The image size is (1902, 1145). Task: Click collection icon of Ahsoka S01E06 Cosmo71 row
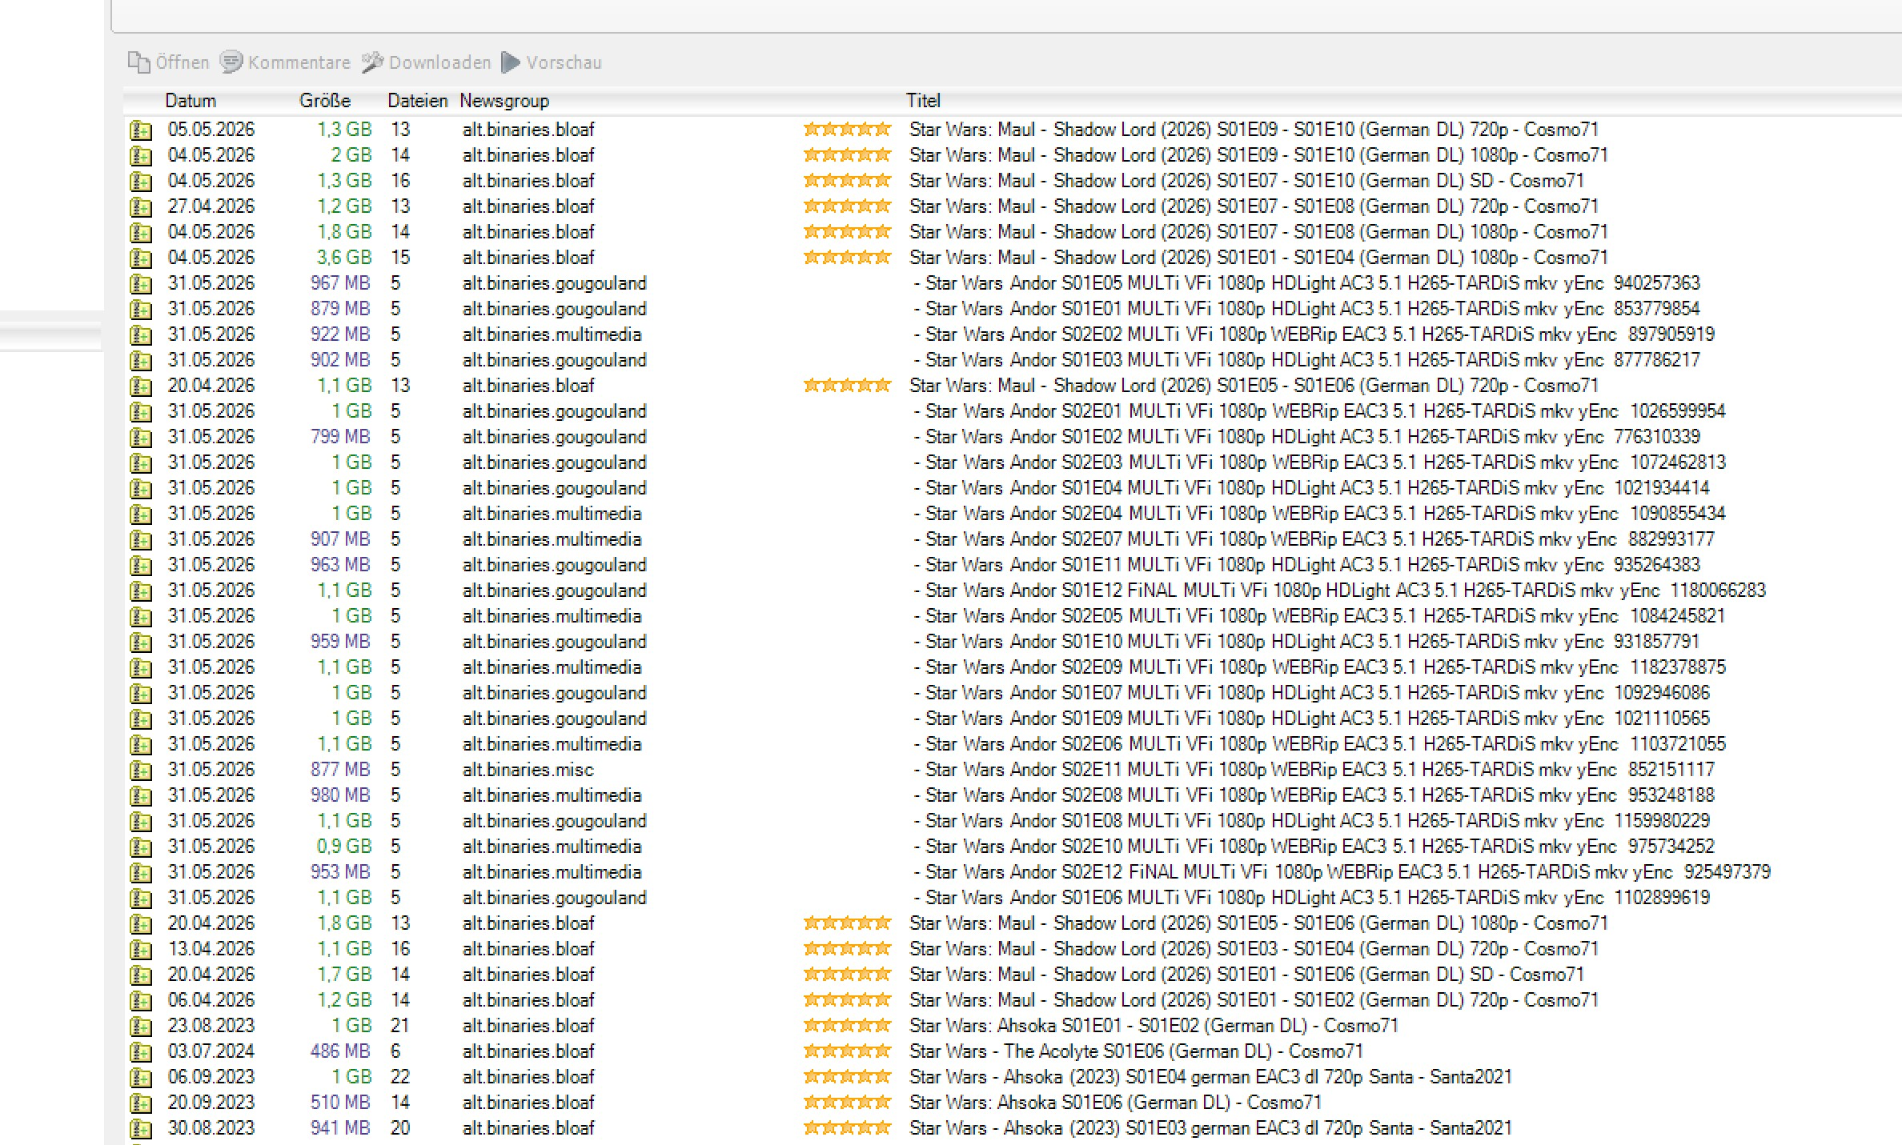click(x=141, y=1103)
